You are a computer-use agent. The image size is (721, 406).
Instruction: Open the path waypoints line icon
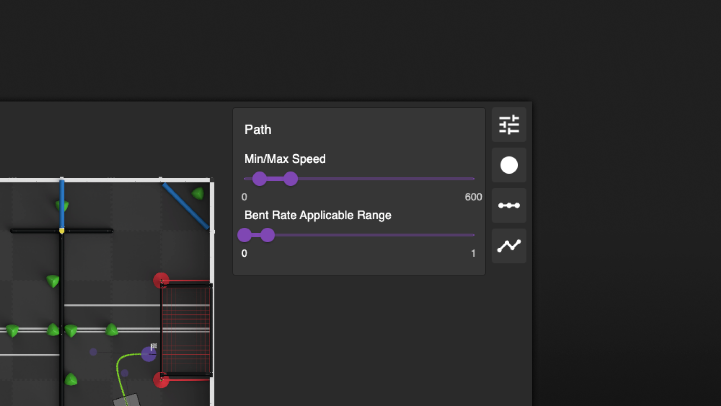[x=509, y=205]
